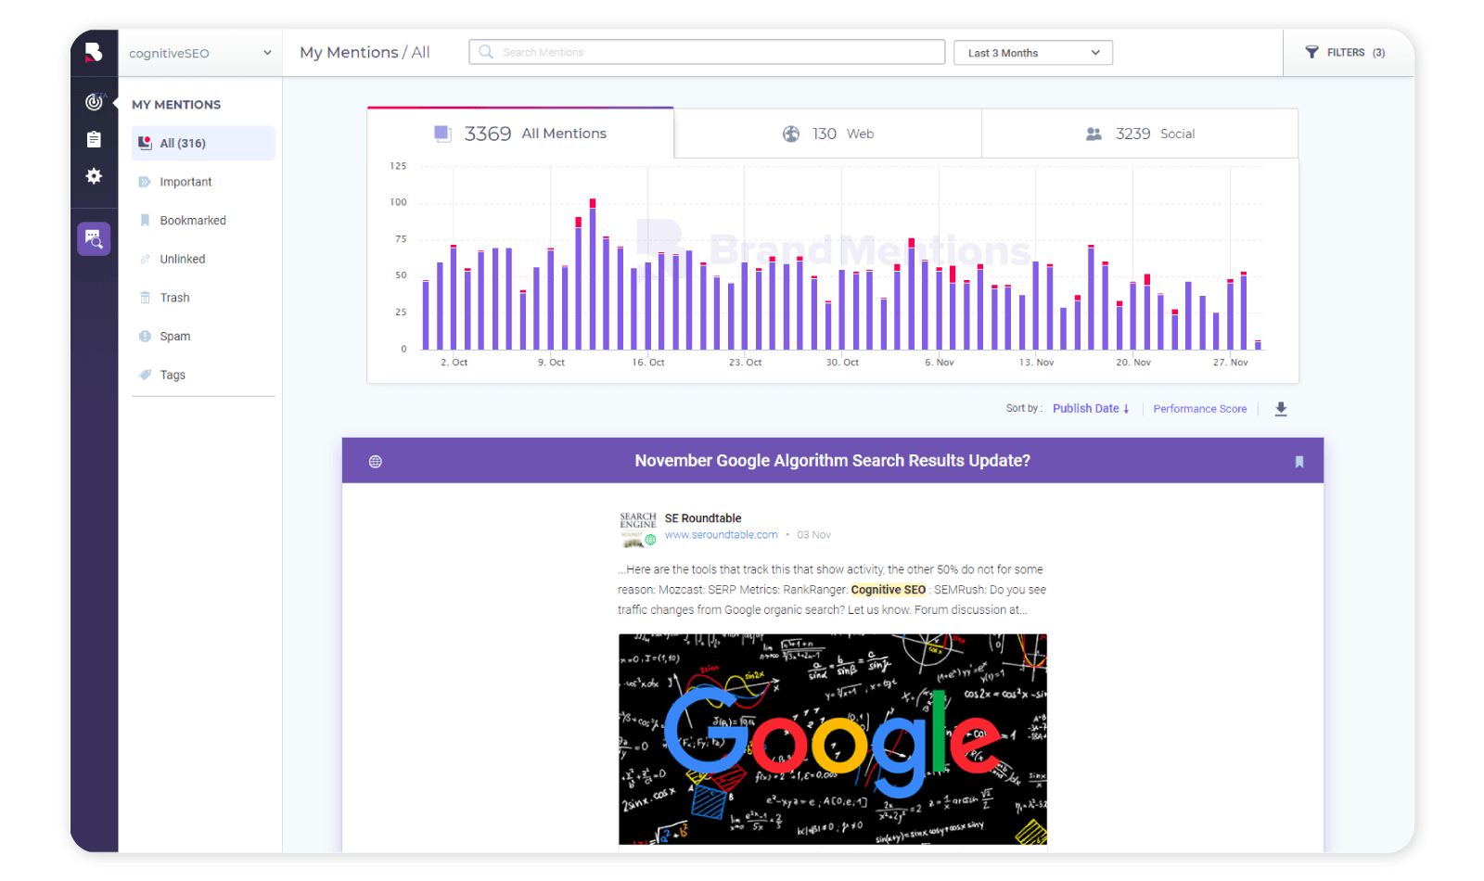Visit the www.seroundtable.com link

(x=721, y=534)
